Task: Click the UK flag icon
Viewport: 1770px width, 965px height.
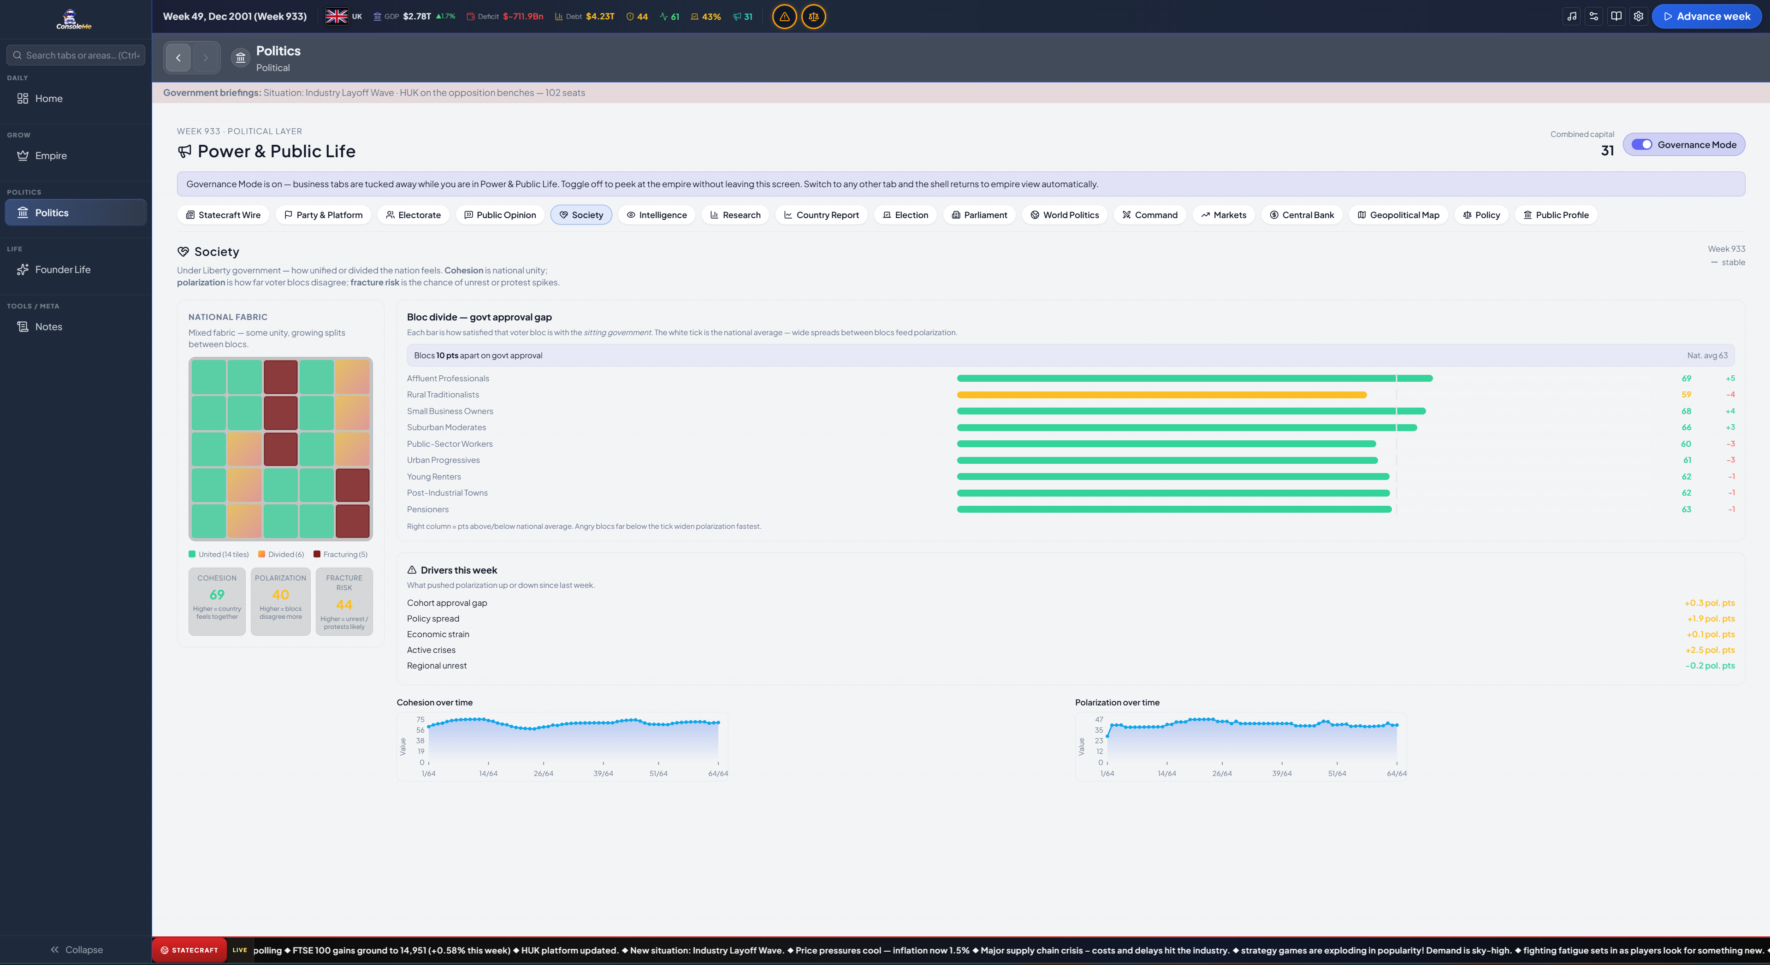Action: click(x=337, y=17)
